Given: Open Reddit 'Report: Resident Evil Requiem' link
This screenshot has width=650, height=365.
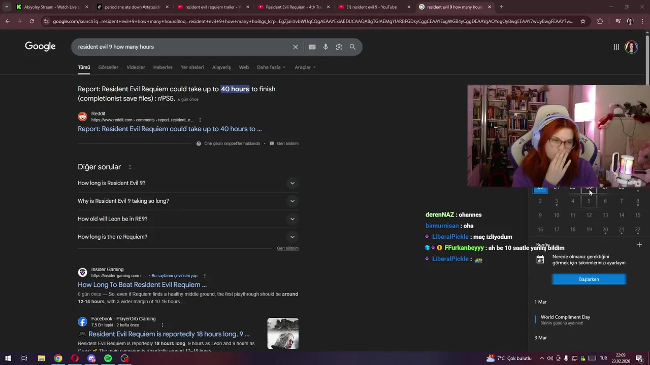Looking at the screenshot, I should click(x=170, y=129).
